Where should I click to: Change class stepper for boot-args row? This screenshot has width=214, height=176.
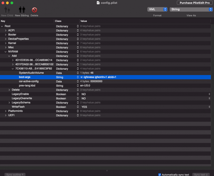coord(78,77)
